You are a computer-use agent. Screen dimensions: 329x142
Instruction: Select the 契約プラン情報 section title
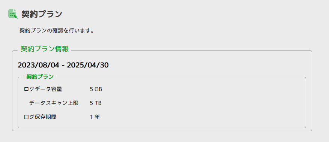pos(45,49)
